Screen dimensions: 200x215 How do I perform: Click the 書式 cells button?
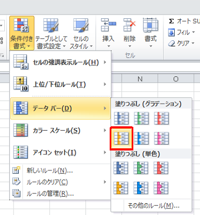pyautogui.click(x=151, y=33)
